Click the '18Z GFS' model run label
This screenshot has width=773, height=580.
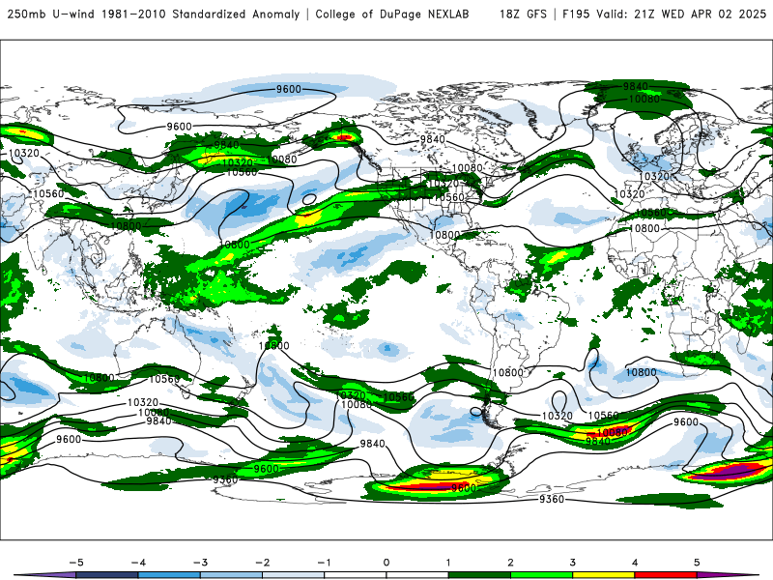point(523,14)
